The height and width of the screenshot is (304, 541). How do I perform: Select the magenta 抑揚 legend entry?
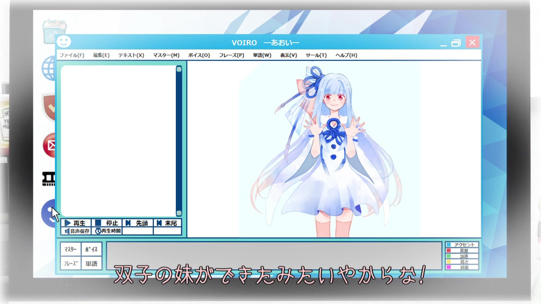coord(462,267)
